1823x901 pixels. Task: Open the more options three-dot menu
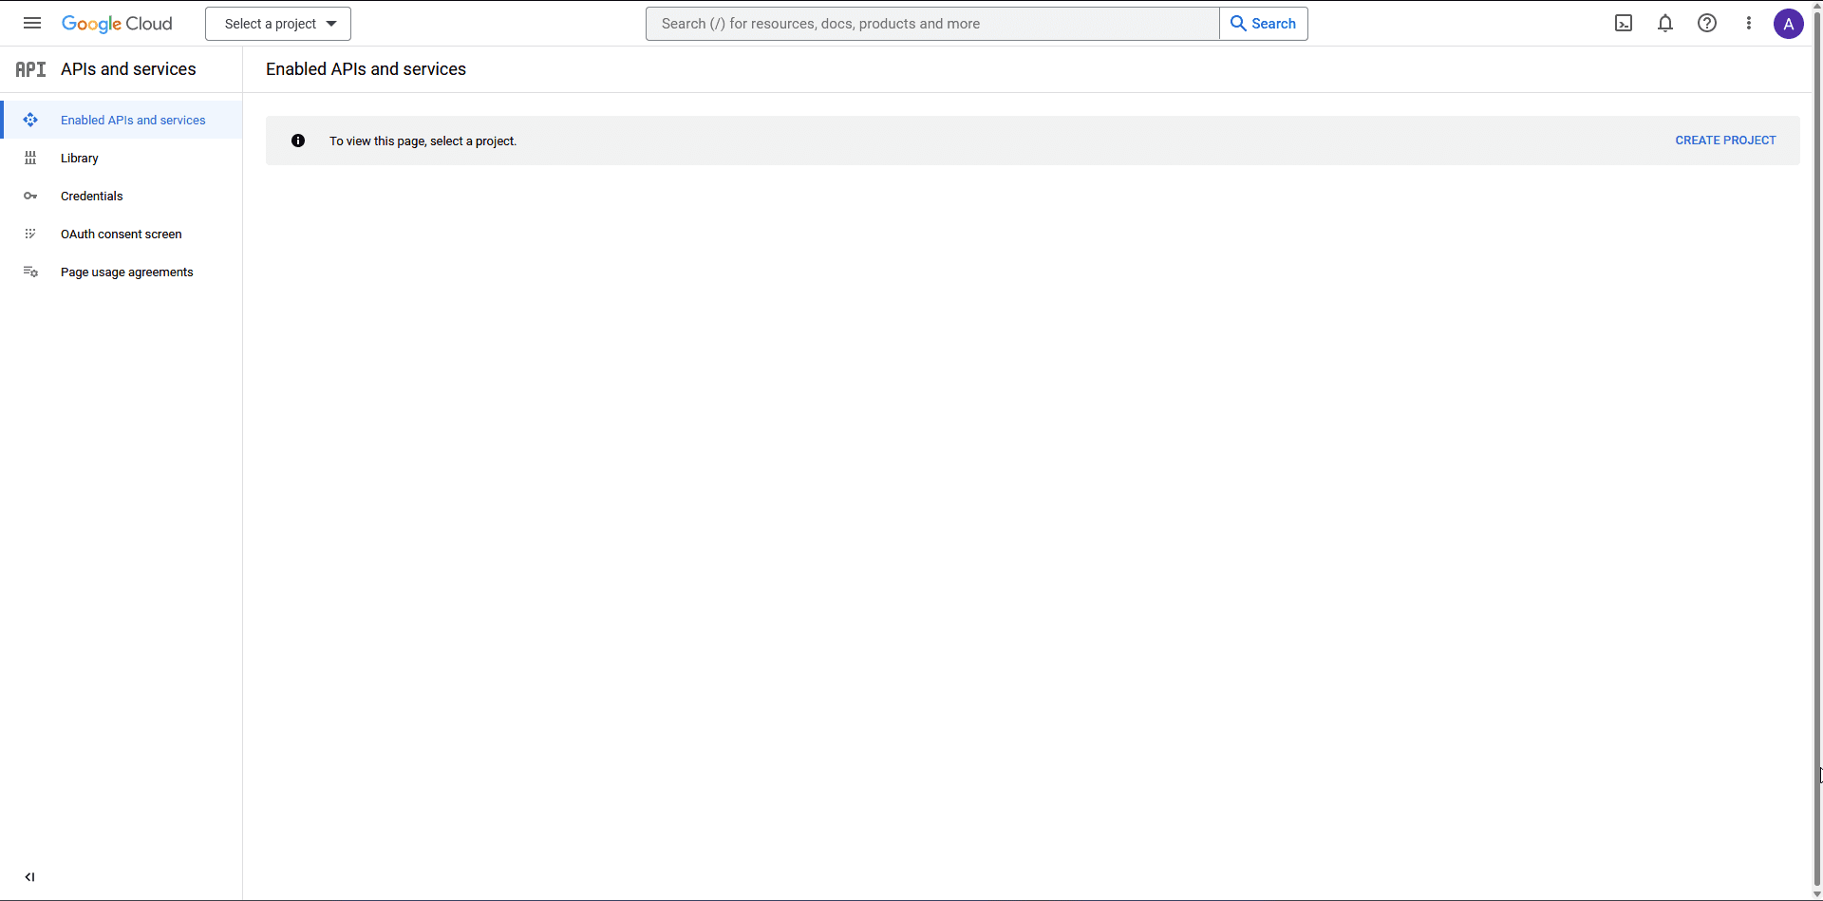1748,23
